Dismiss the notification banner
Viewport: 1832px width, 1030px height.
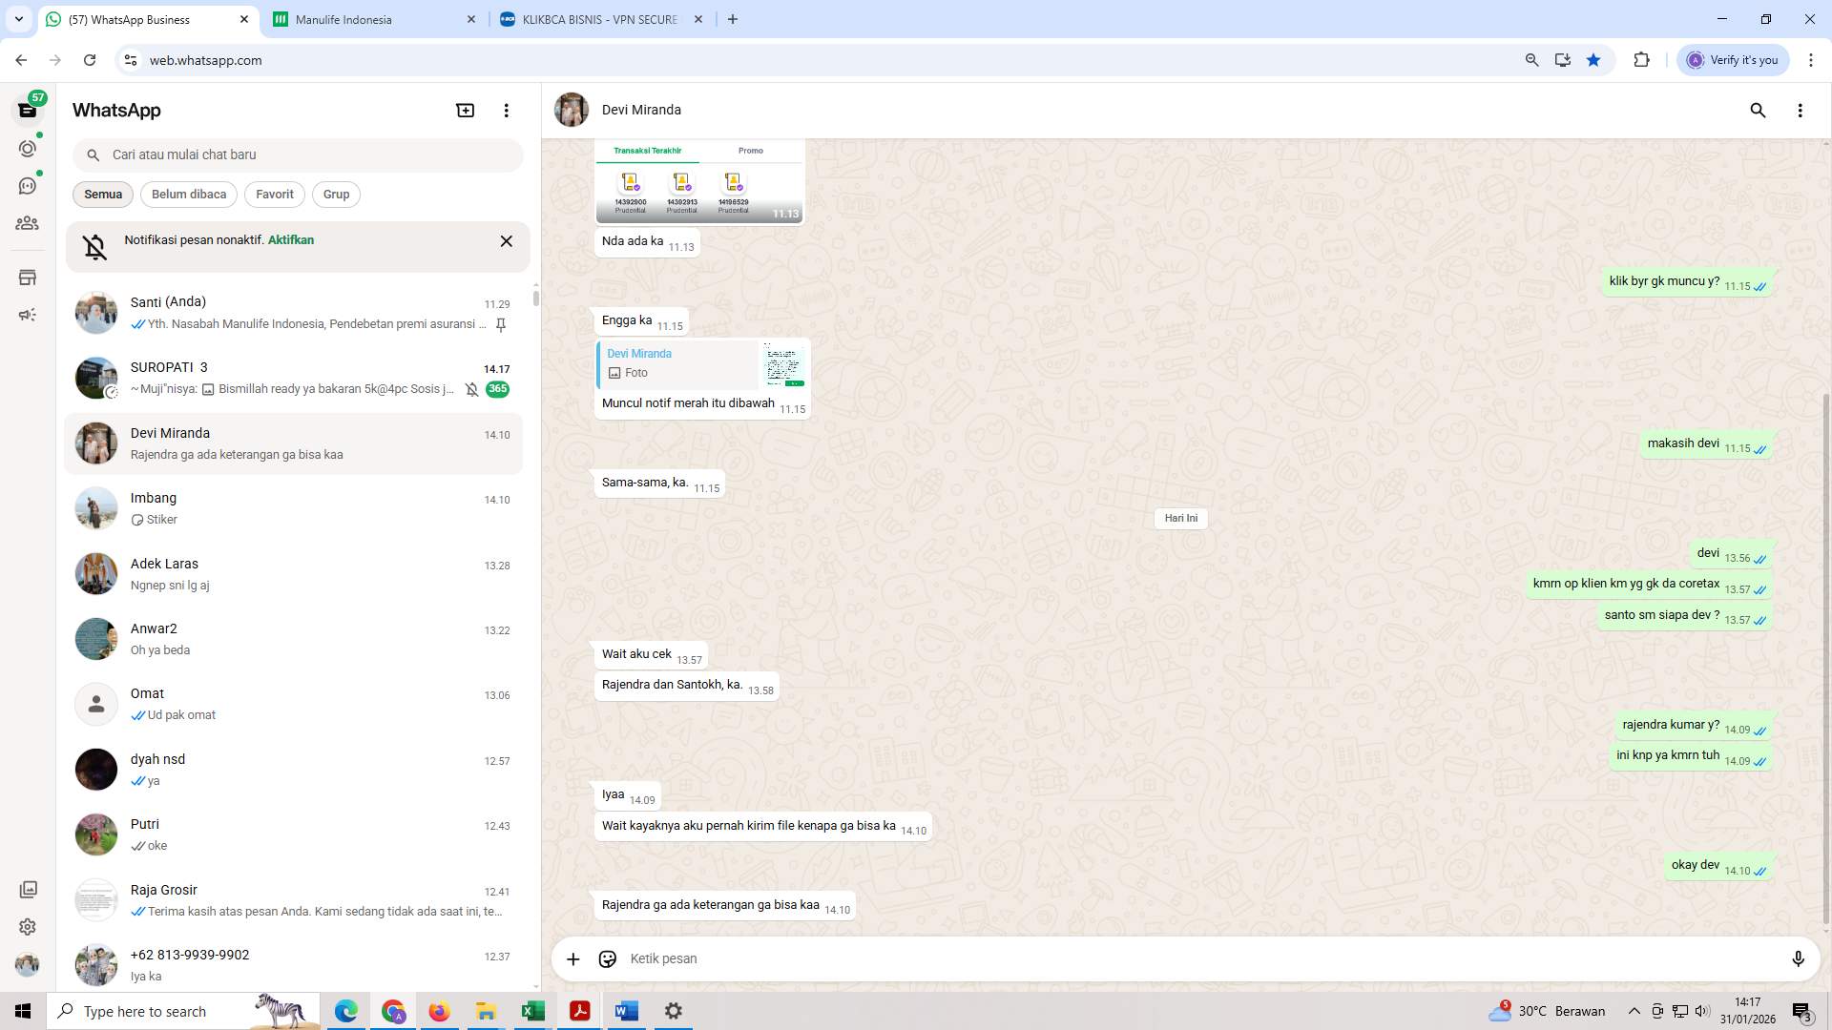point(507,241)
